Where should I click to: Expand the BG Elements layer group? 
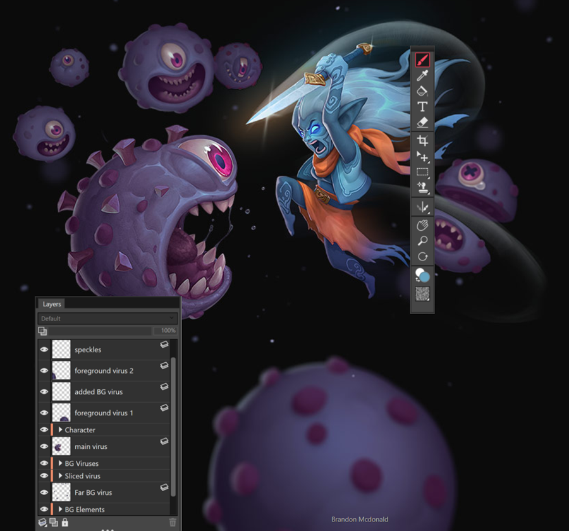click(60, 510)
